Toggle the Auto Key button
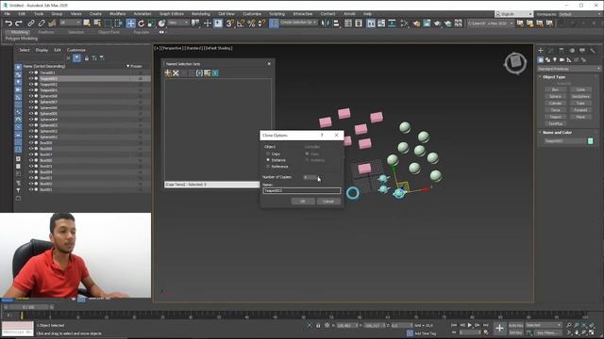The image size is (604, 339). 516,325
